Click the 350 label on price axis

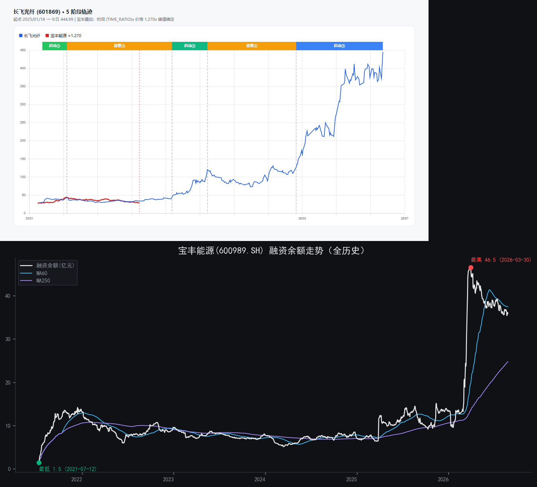[x=23, y=86]
